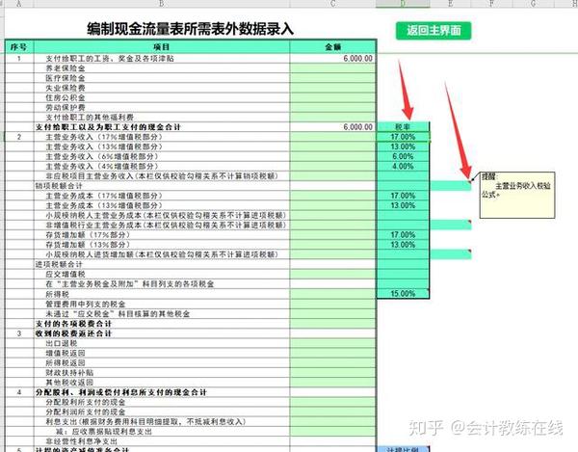
Task: Select the 项目 header cell
Action: (x=162, y=47)
